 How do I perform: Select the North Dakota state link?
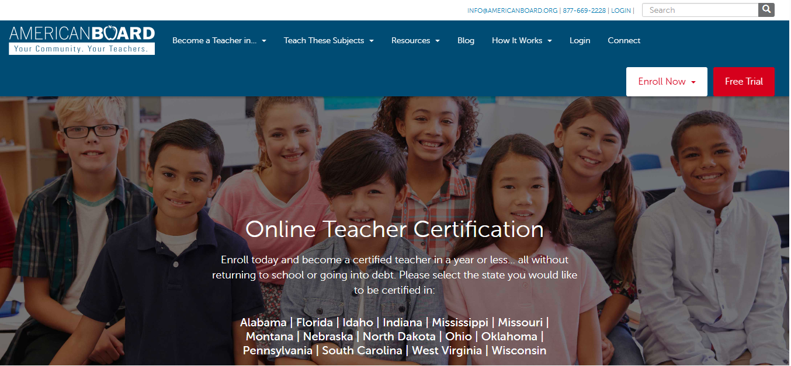(x=399, y=337)
